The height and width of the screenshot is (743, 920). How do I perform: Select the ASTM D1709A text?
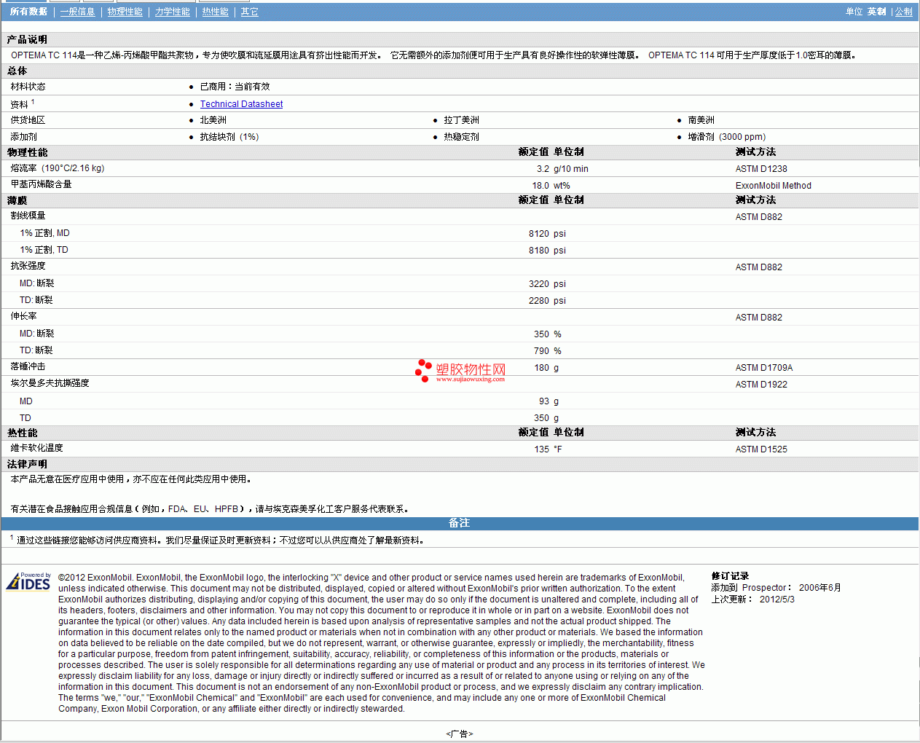(763, 368)
